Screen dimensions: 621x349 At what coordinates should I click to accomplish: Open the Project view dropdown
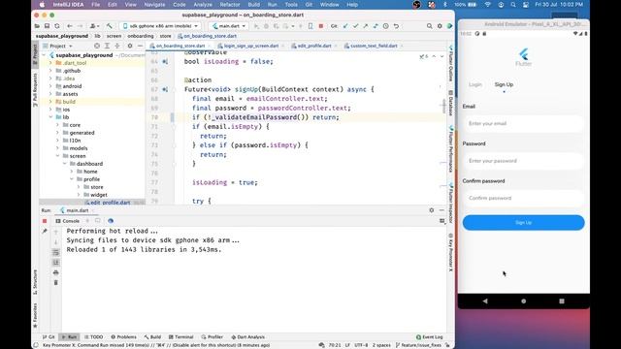pos(58,46)
